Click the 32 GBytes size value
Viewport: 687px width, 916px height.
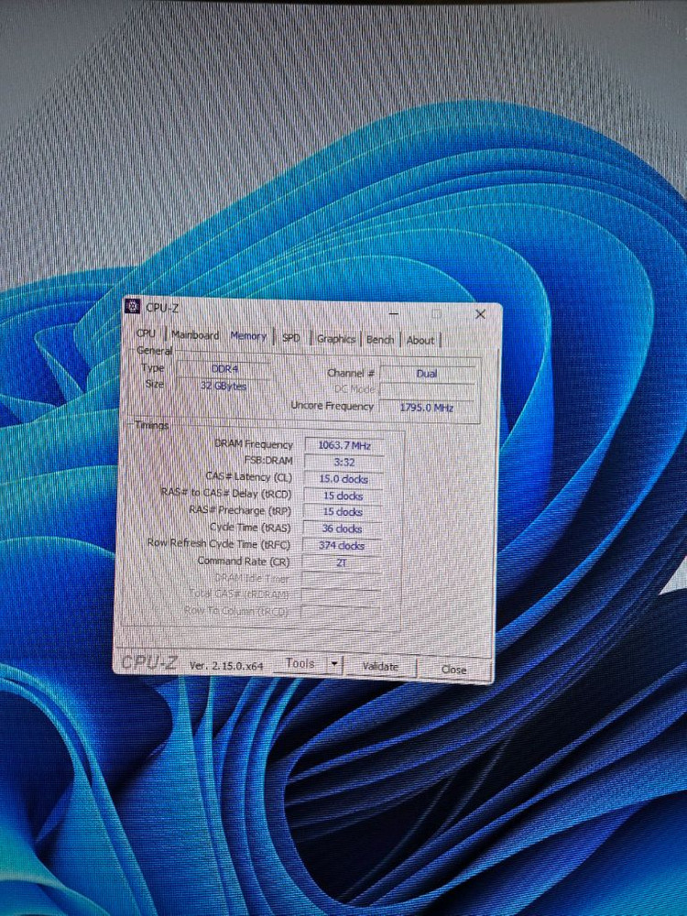(224, 387)
